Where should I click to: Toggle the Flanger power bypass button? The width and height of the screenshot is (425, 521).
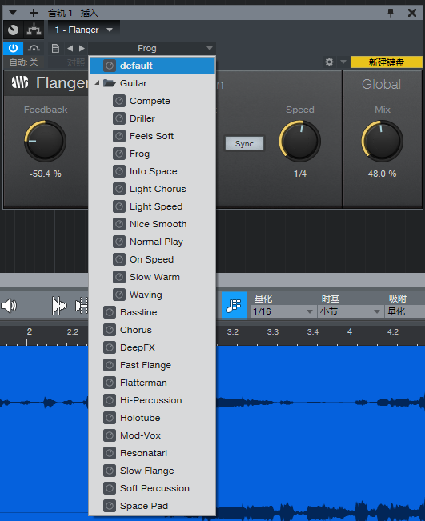coord(13,49)
